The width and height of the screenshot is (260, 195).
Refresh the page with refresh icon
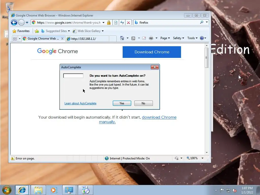122,23
